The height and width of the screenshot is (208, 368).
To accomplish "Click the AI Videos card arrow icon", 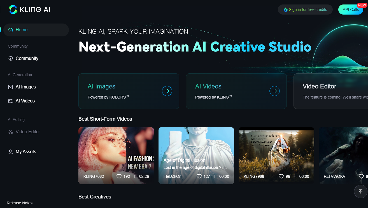I will (x=274, y=91).
